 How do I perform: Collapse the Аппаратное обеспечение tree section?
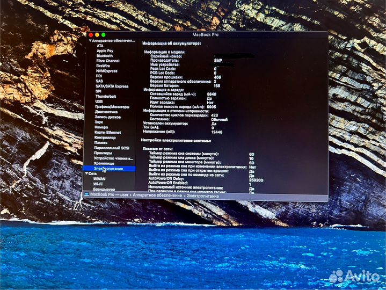(90, 41)
